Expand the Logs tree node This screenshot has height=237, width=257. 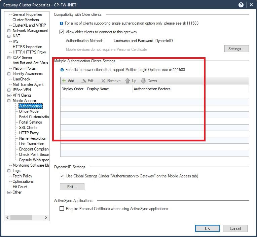(x=9, y=171)
